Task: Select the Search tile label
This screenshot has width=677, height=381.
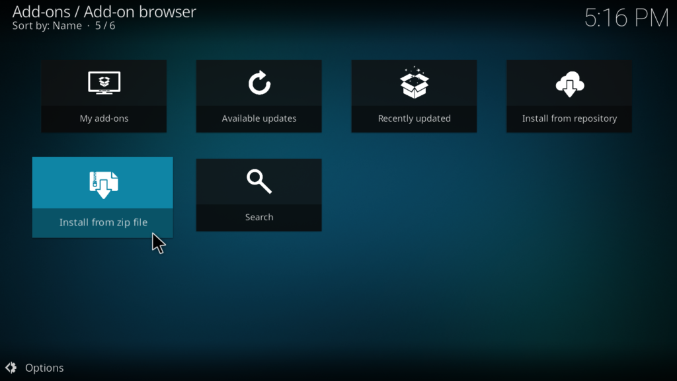Action: [259, 217]
